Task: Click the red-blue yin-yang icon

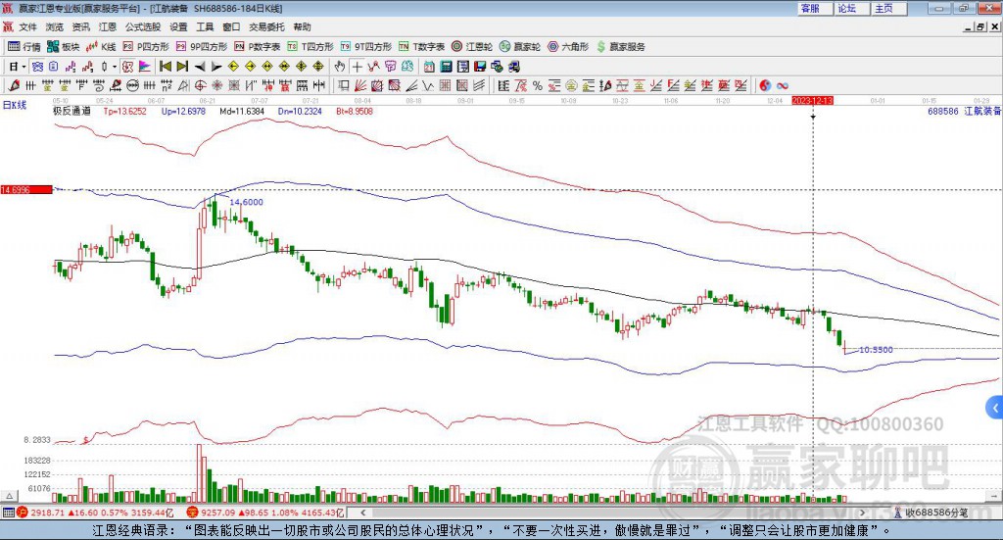Action: click(x=765, y=85)
